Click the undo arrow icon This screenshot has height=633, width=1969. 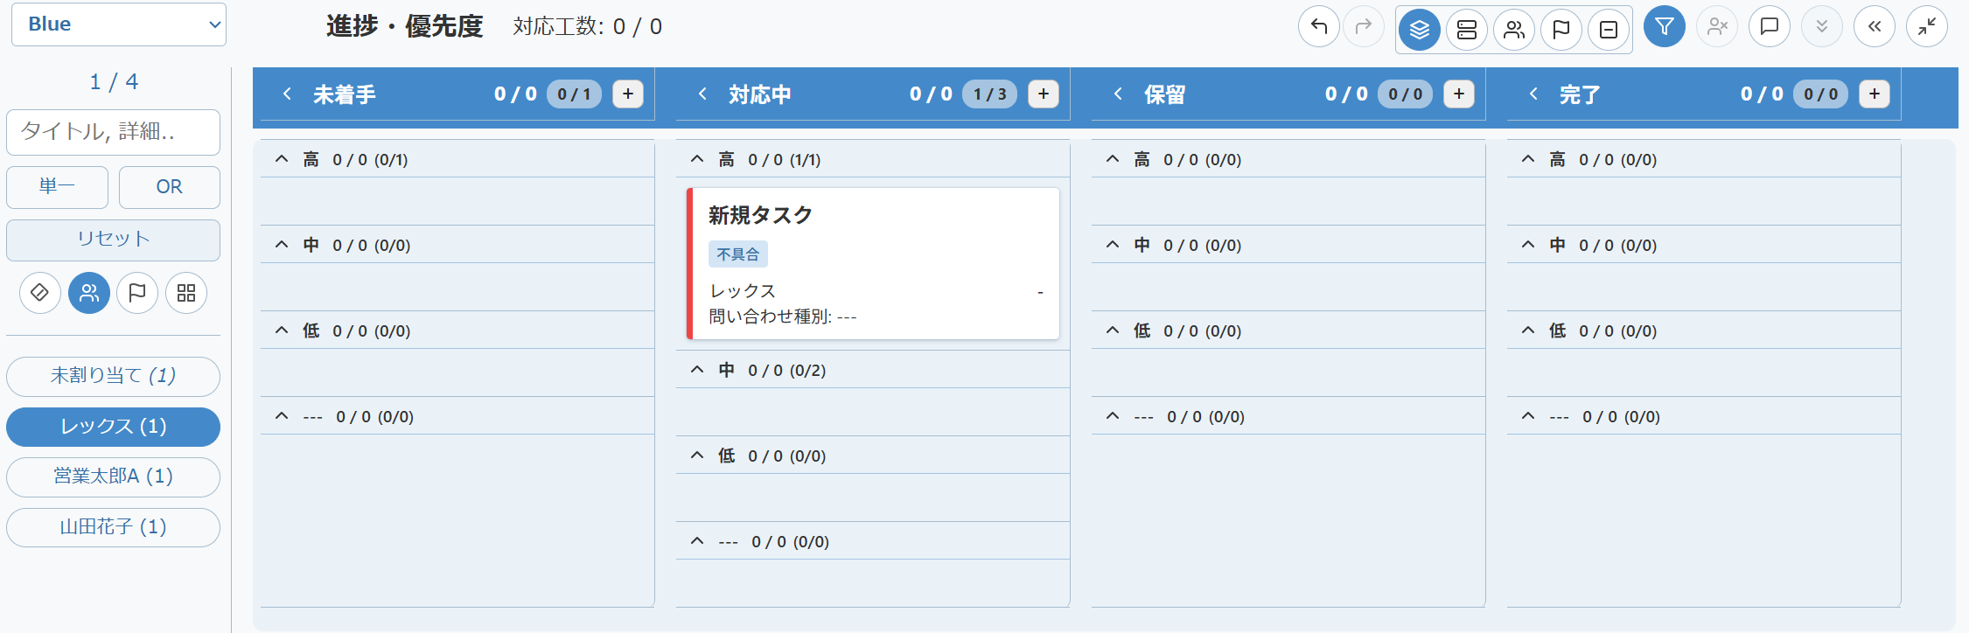1319,27
